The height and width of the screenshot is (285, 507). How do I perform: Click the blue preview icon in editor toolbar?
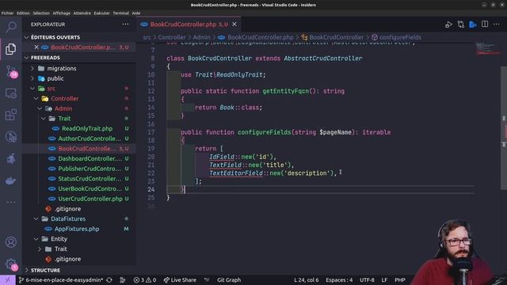[x=473, y=25]
